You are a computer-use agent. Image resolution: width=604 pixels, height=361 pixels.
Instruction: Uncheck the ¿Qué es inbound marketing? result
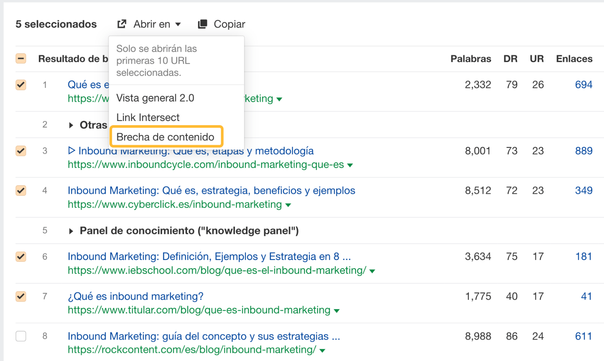click(21, 297)
